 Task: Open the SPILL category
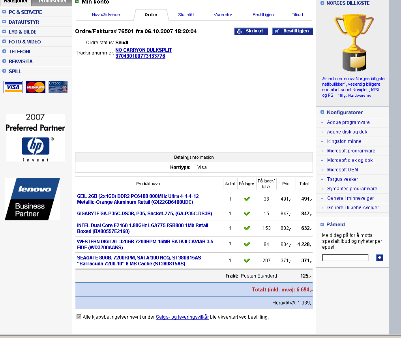pos(15,71)
